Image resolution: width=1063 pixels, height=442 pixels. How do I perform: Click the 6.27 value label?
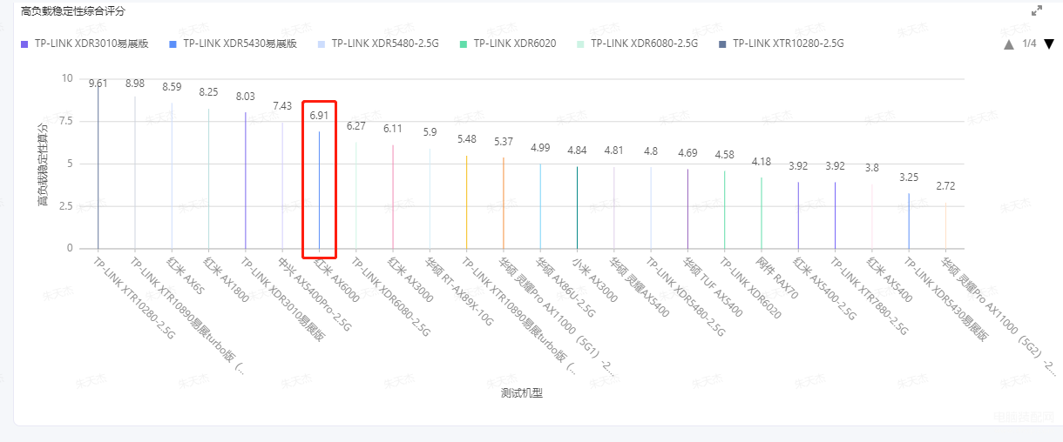355,126
